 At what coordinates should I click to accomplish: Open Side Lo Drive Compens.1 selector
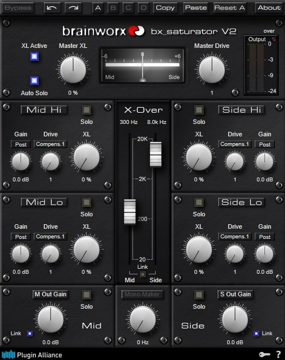coord(235,237)
